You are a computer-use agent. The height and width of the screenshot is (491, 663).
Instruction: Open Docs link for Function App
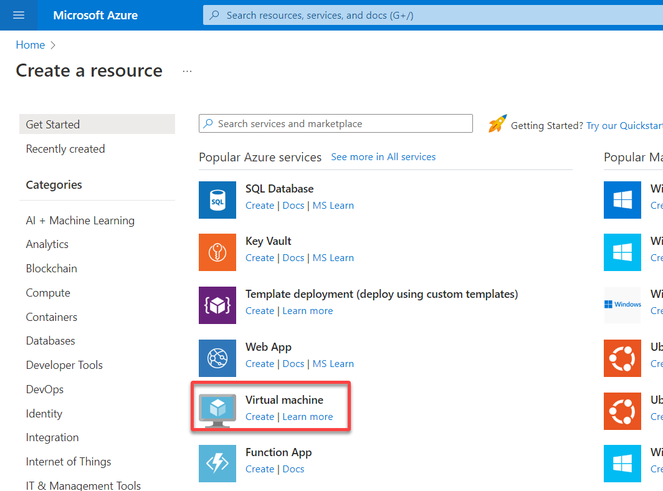[x=293, y=469]
